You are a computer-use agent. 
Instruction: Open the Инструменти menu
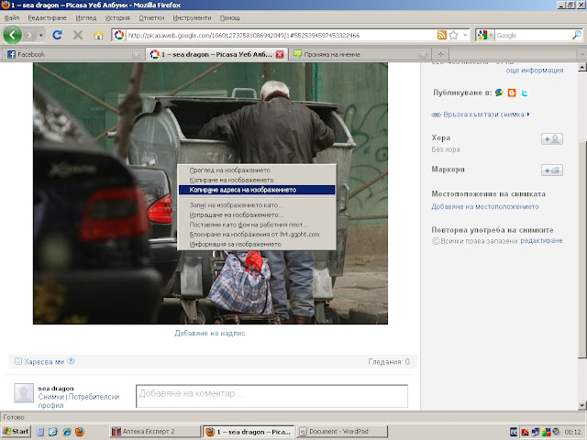pos(192,17)
